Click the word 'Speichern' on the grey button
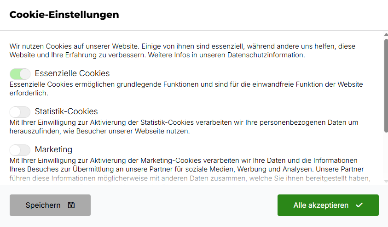The image size is (388, 227). point(43,205)
